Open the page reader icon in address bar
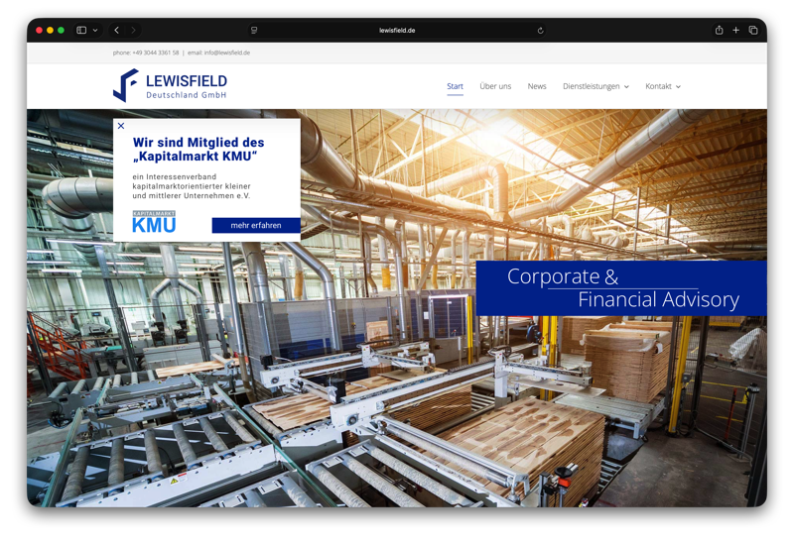 tap(254, 31)
